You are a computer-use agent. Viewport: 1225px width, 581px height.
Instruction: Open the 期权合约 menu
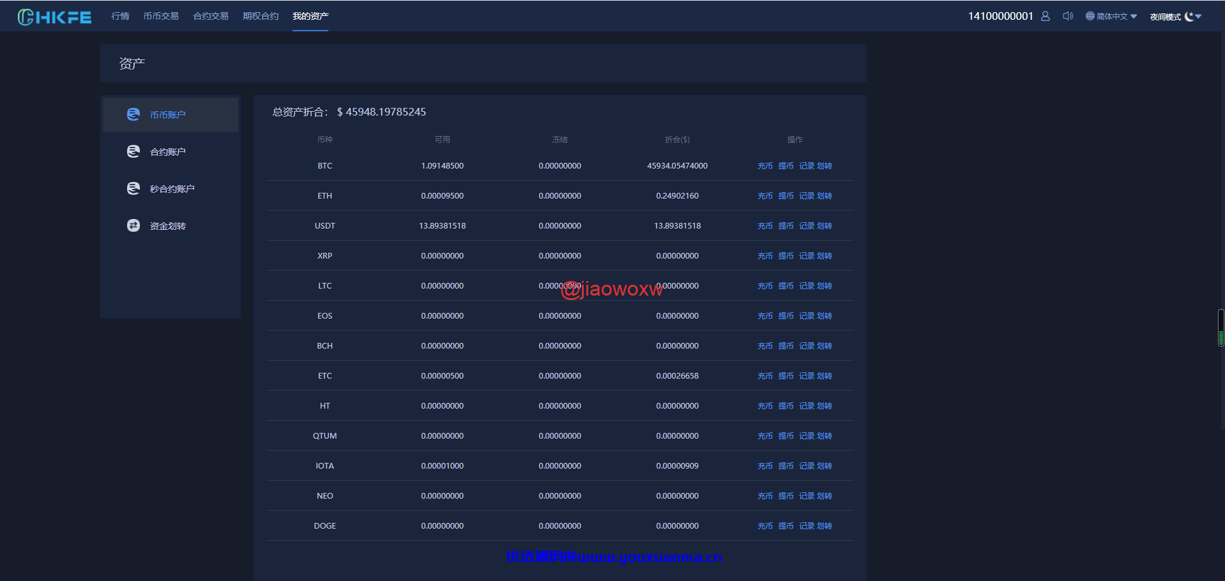click(261, 16)
